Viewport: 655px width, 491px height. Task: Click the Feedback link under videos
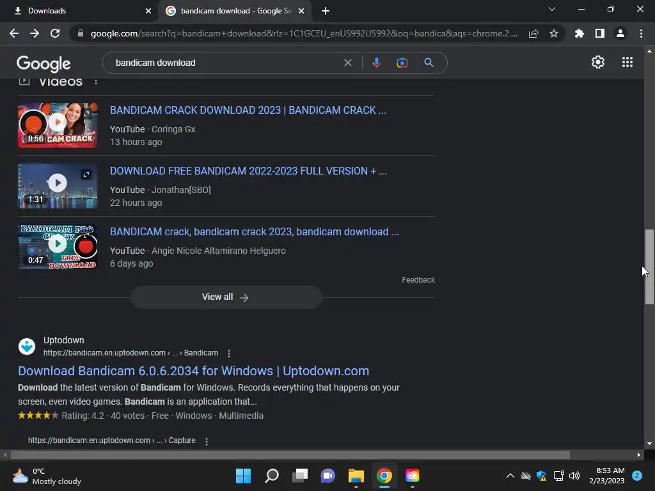click(x=418, y=280)
